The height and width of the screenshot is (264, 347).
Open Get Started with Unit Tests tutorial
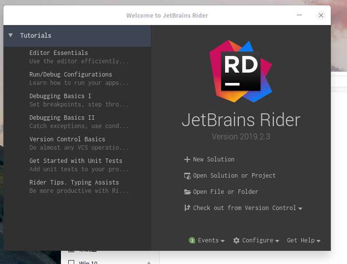(76, 161)
